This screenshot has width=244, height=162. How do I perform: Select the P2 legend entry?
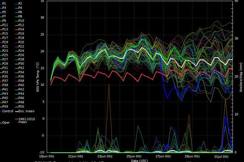[x=20, y=3]
